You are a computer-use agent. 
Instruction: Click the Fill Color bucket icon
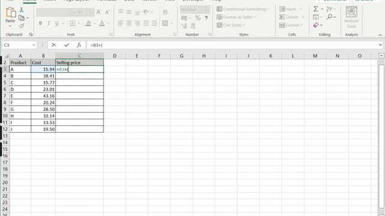(88, 23)
